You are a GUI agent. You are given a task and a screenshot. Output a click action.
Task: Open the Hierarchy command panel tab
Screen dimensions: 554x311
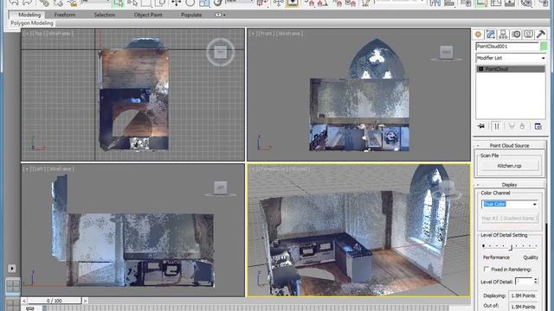[503, 35]
